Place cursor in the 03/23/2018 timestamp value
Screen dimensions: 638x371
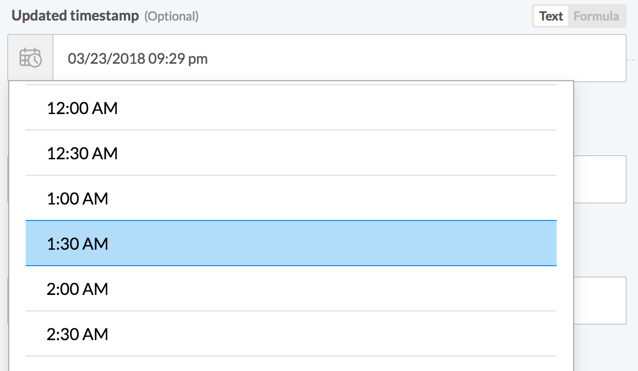(137, 58)
